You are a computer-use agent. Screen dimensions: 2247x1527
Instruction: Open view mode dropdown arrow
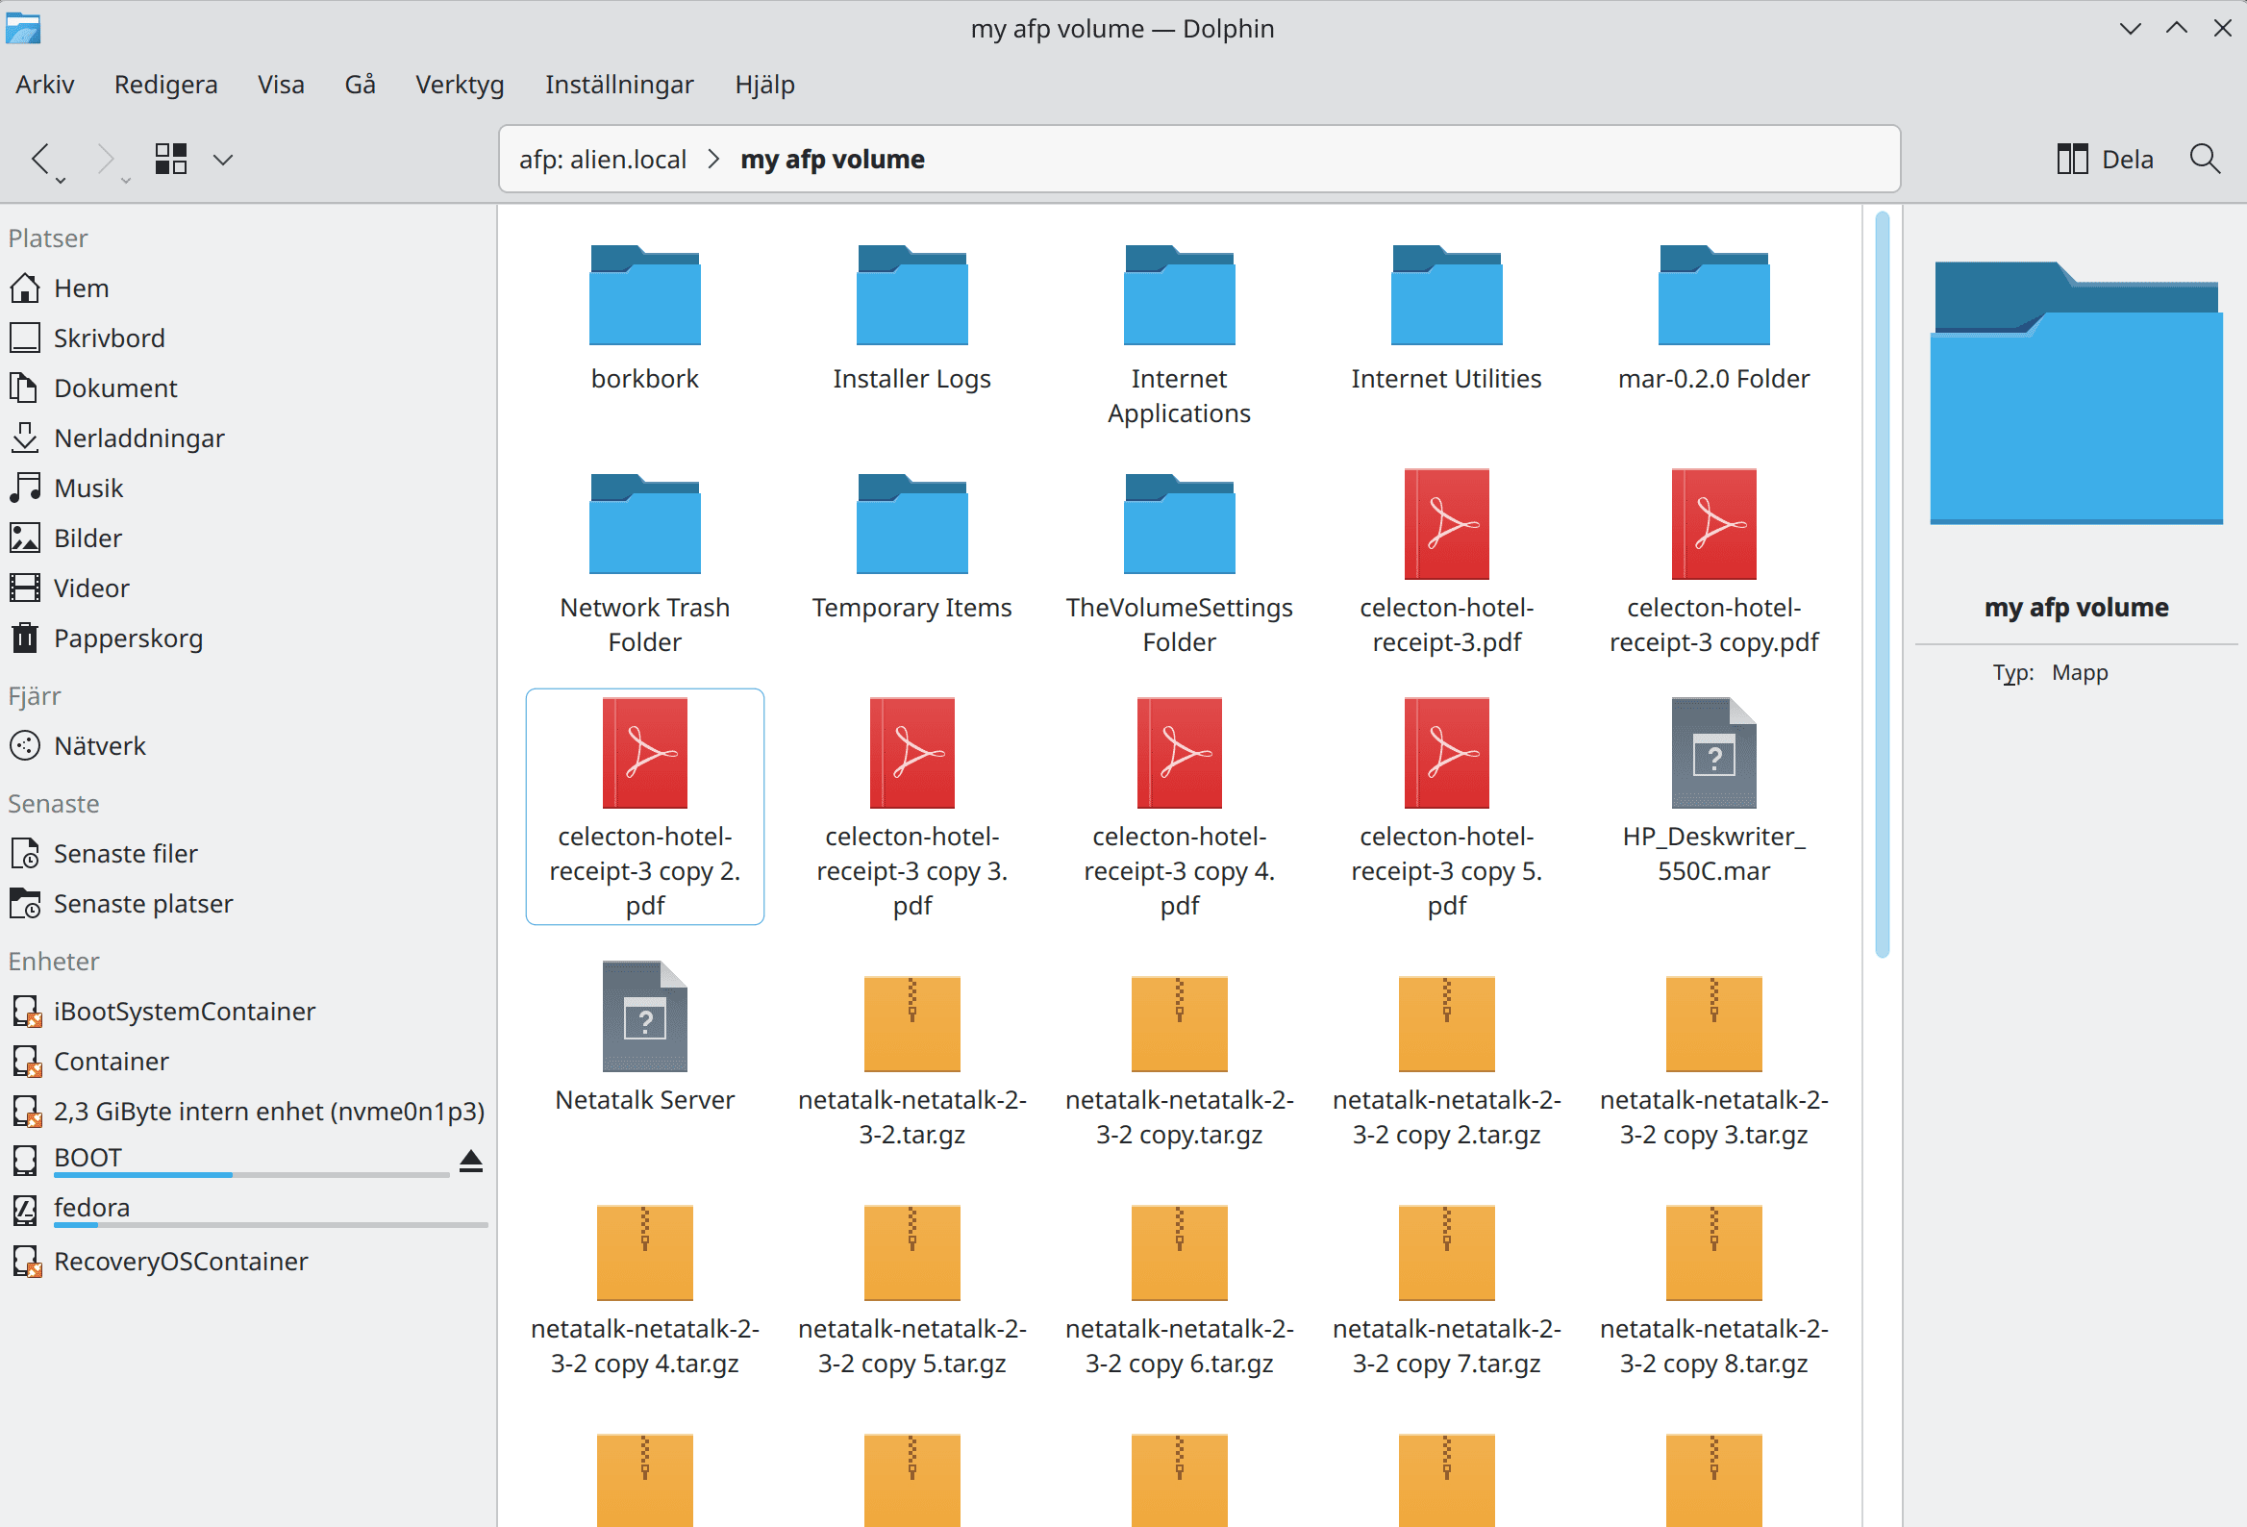pos(223,160)
